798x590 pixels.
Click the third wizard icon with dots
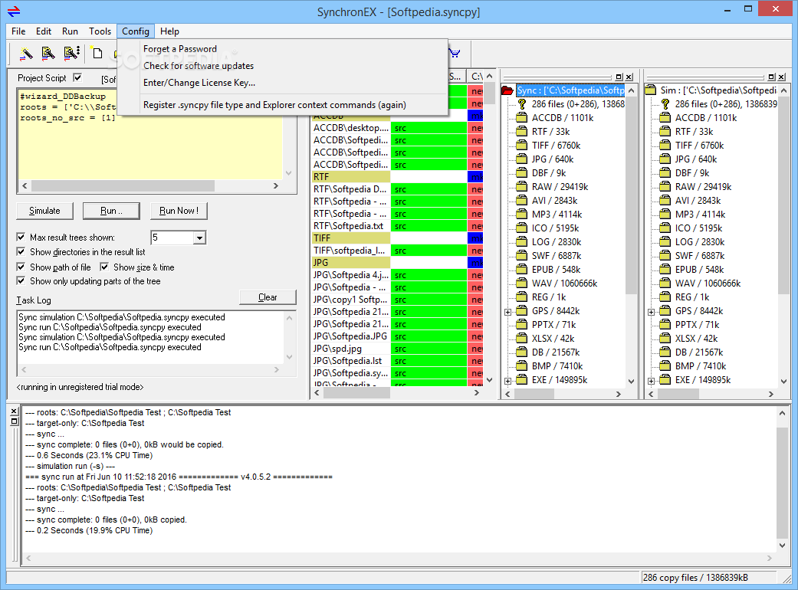click(x=71, y=53)
